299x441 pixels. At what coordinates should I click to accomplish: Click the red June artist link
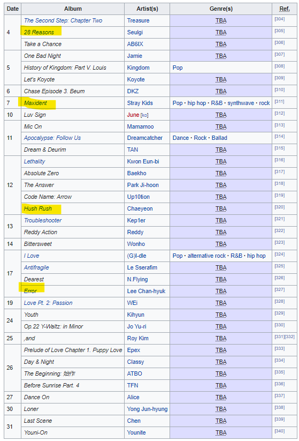coord(133,115)
